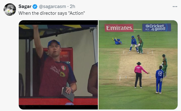This screenshot has width=181, height=111.
Task: Click the faint gear icon in the left photo bar
Action: (39, 107)
